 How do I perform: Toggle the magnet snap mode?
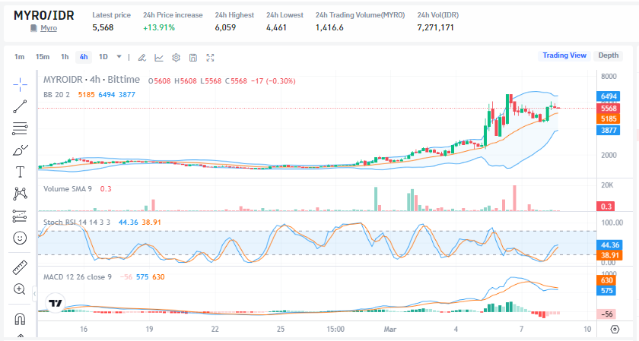click(x=20, y=319)
